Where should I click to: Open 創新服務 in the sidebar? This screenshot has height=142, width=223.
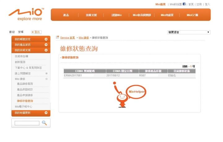20,62
